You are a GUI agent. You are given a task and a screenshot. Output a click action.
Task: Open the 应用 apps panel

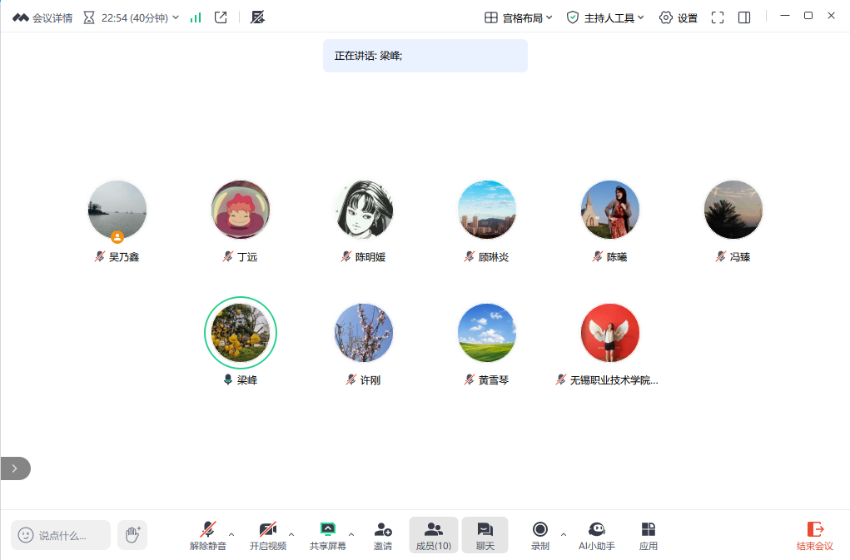coord(648,535)
